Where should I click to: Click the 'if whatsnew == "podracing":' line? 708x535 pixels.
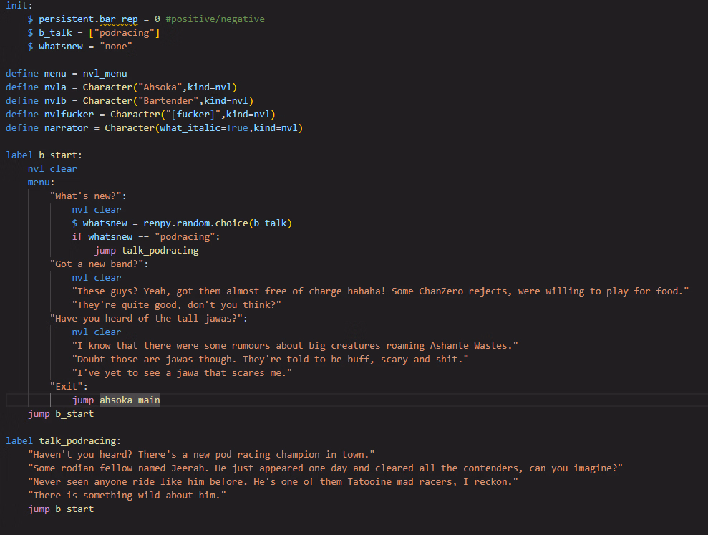(146, 236)
